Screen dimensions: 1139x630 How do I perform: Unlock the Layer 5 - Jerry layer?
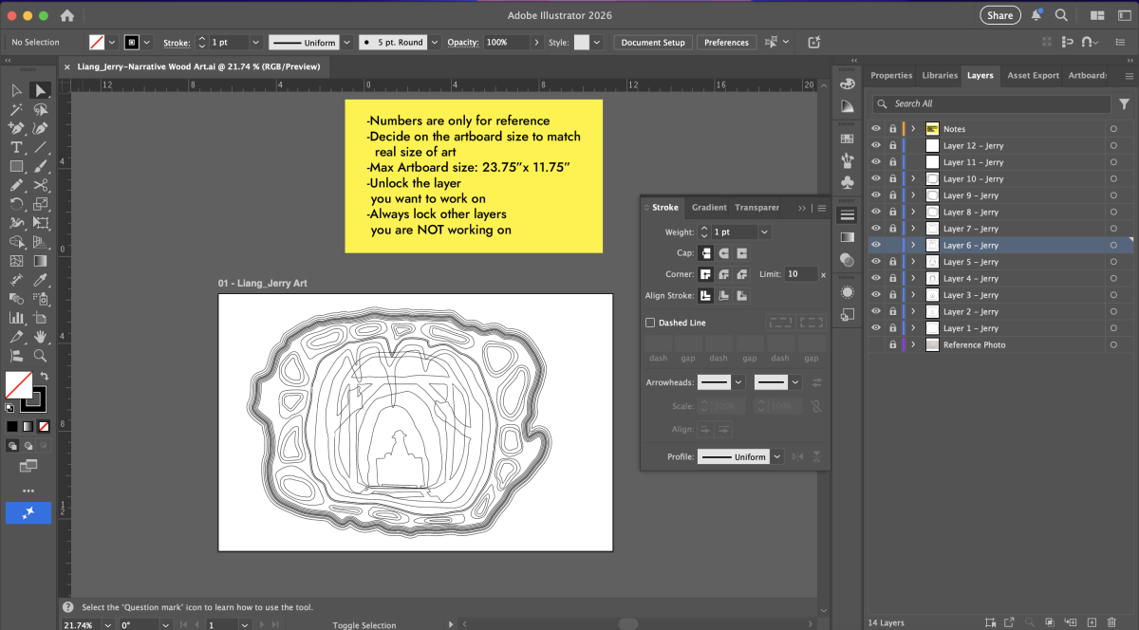click(x=892, y=261)
